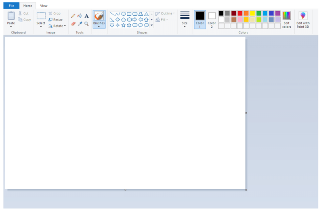Choose the Rectangle shape

(129, 14)
